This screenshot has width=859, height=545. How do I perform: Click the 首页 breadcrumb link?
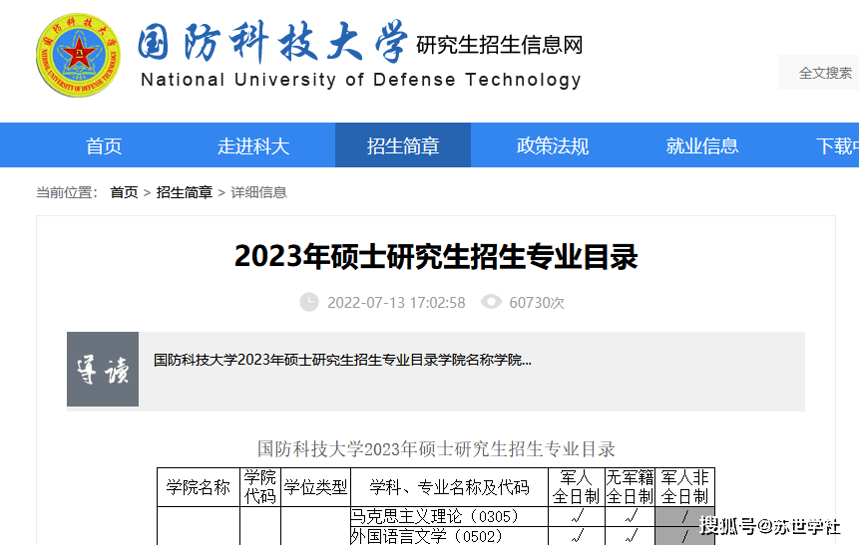(x=124, y=192)
